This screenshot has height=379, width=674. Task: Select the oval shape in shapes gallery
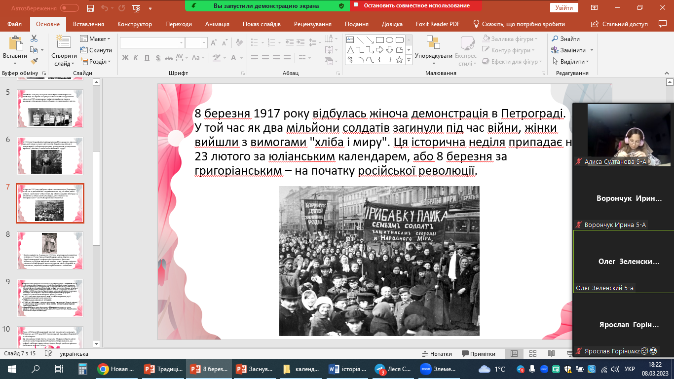(389, 40)
